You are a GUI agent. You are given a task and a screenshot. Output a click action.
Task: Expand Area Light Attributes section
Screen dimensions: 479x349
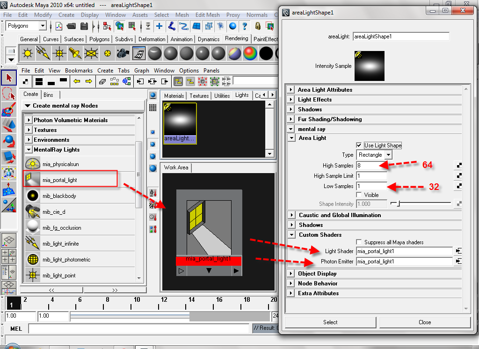click(x=291, y=89)
